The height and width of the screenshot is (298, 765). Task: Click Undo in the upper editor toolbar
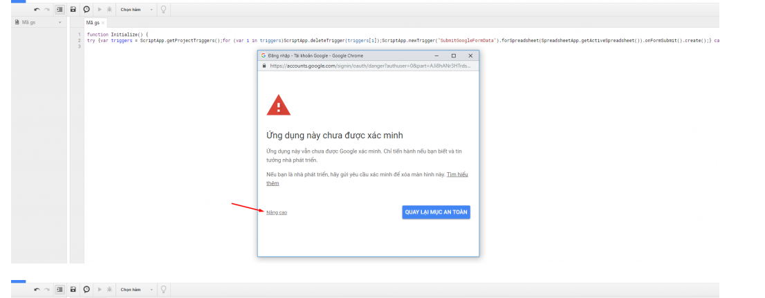[37, 10]
